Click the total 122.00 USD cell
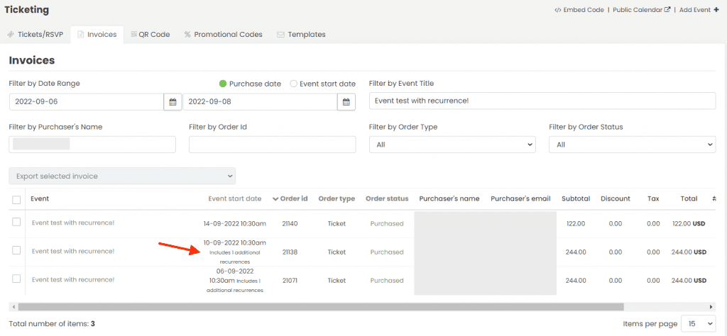The height and width of the screenshot is (336, 727). [689, 223]
